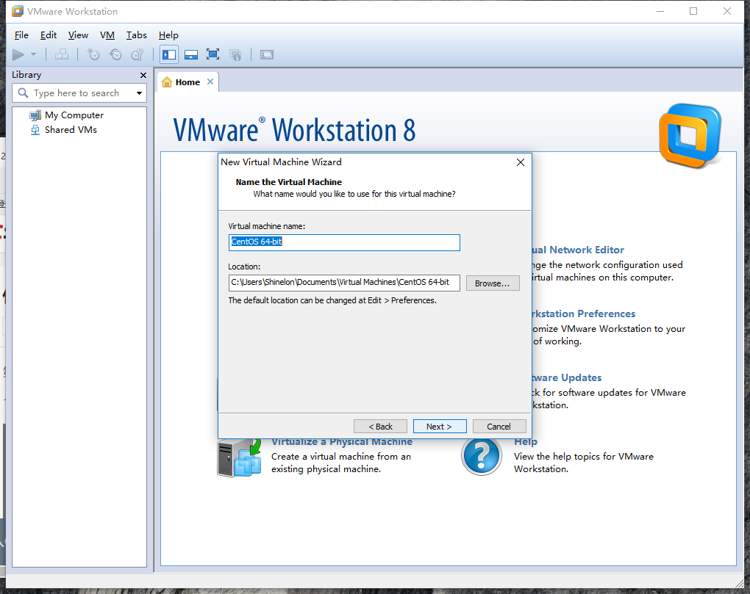Click the Revert to Snapshot icon
The width and height of the screenshot is (750, 594).
coord(115,55)
